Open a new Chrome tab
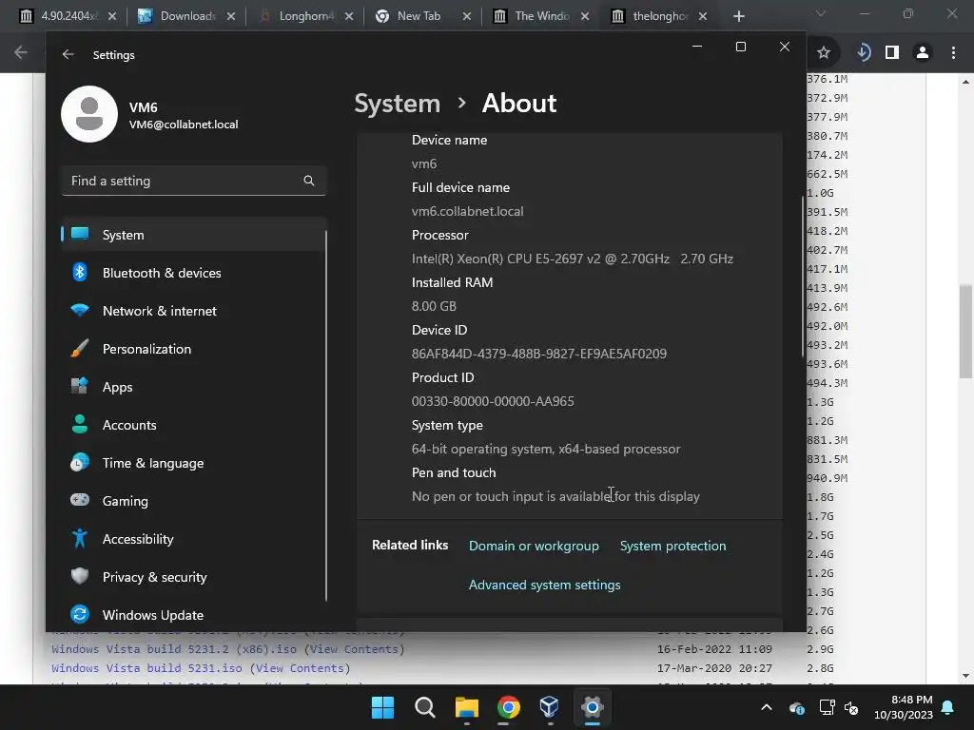This screenshot has width=974, height=730. click(738, 16)
